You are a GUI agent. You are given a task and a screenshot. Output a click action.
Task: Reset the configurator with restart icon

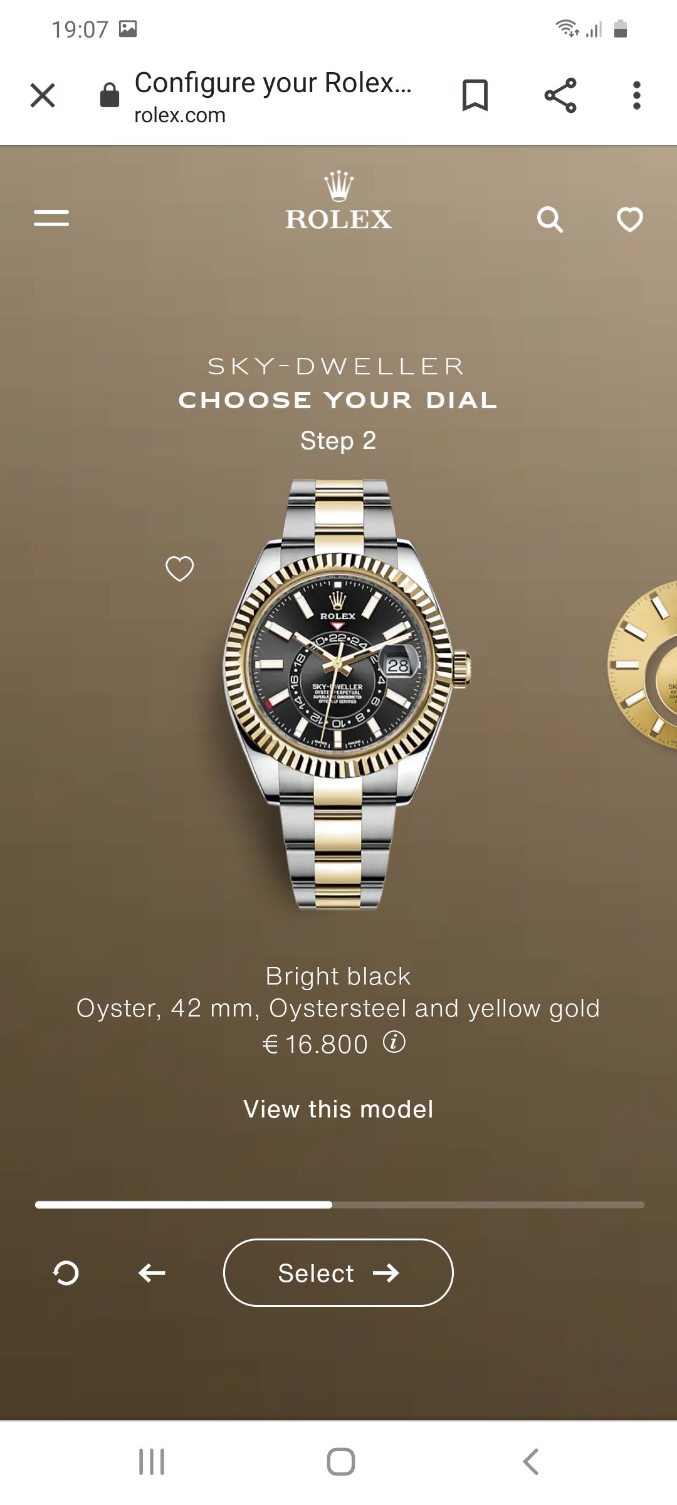(x=66, y=1273)
